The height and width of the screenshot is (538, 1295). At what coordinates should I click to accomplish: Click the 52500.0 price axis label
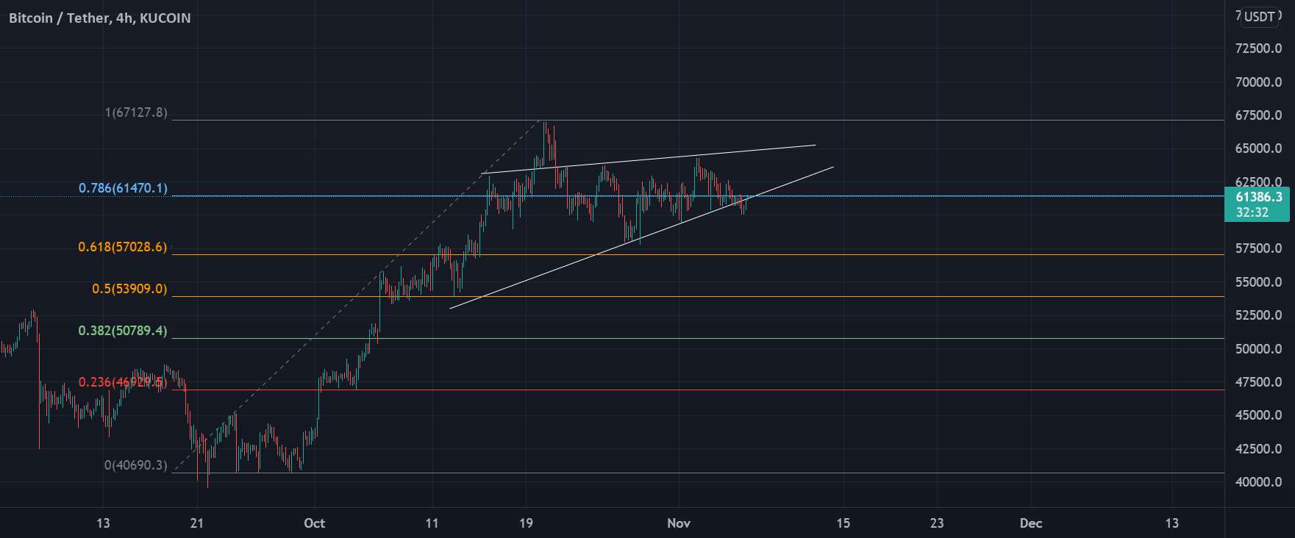(1259, 315)
